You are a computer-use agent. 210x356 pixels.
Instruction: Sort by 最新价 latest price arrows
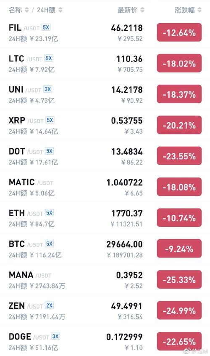tap(142, 10)
